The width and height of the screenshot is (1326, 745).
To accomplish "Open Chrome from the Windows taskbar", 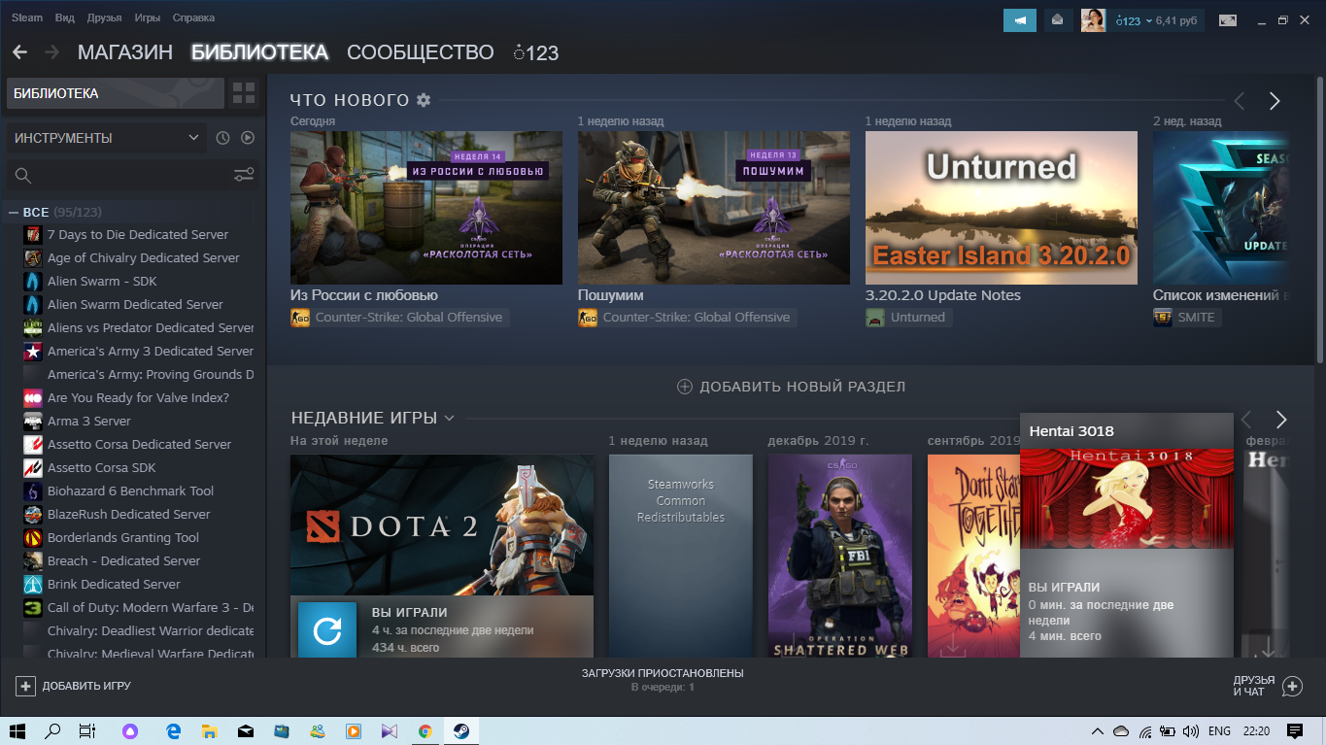I will [425, 731].
